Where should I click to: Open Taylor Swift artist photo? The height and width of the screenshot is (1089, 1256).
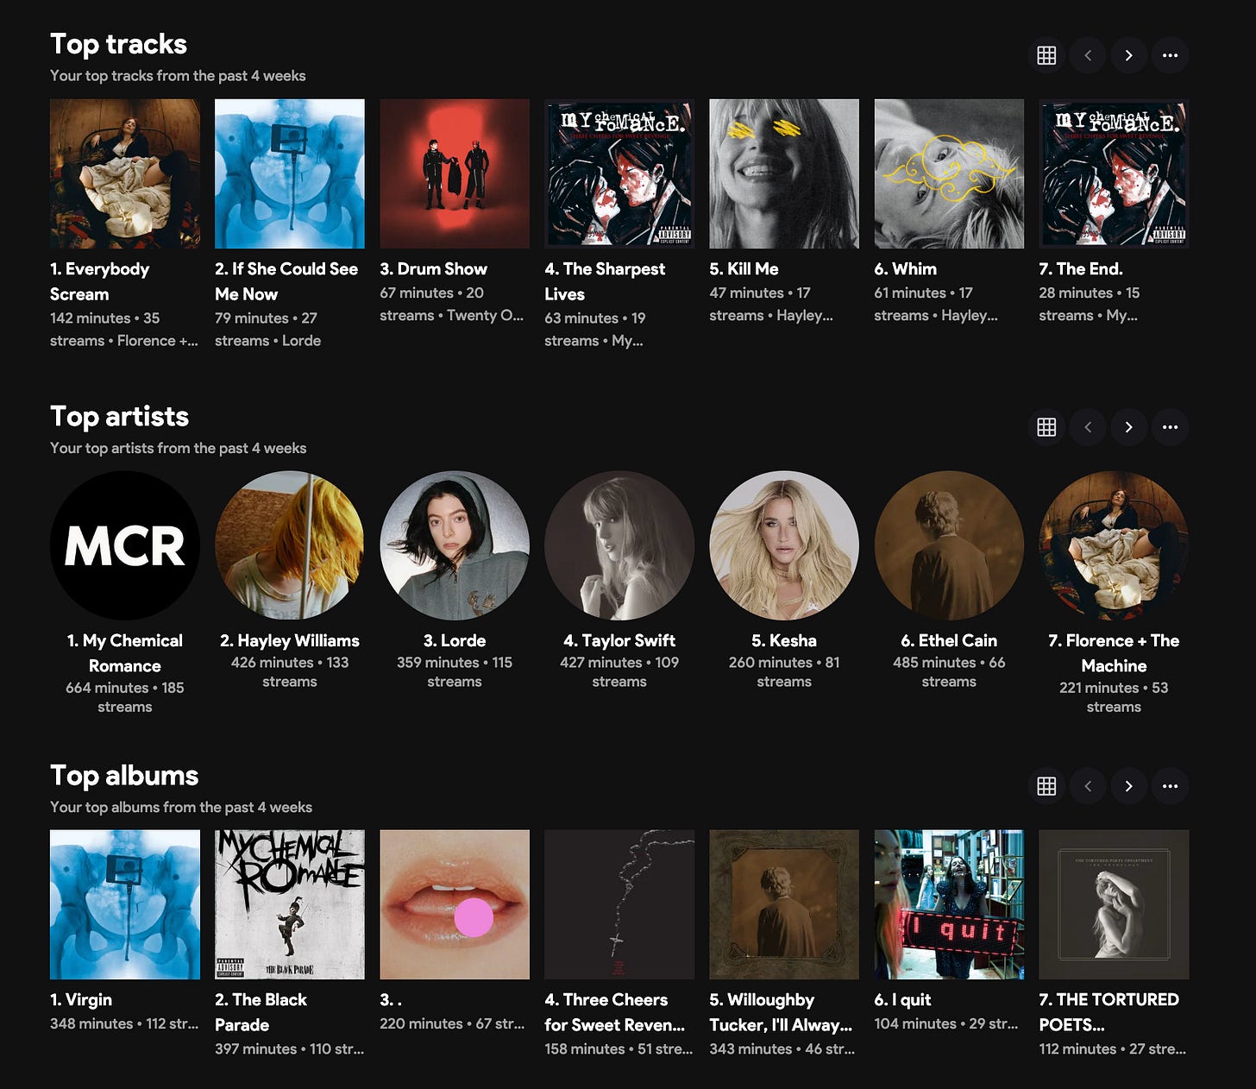coord(619,545)
